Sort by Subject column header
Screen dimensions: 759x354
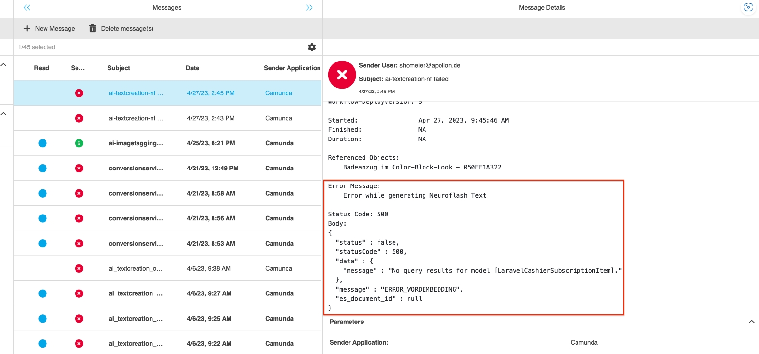pyautogui.click(x=119, y=68)
